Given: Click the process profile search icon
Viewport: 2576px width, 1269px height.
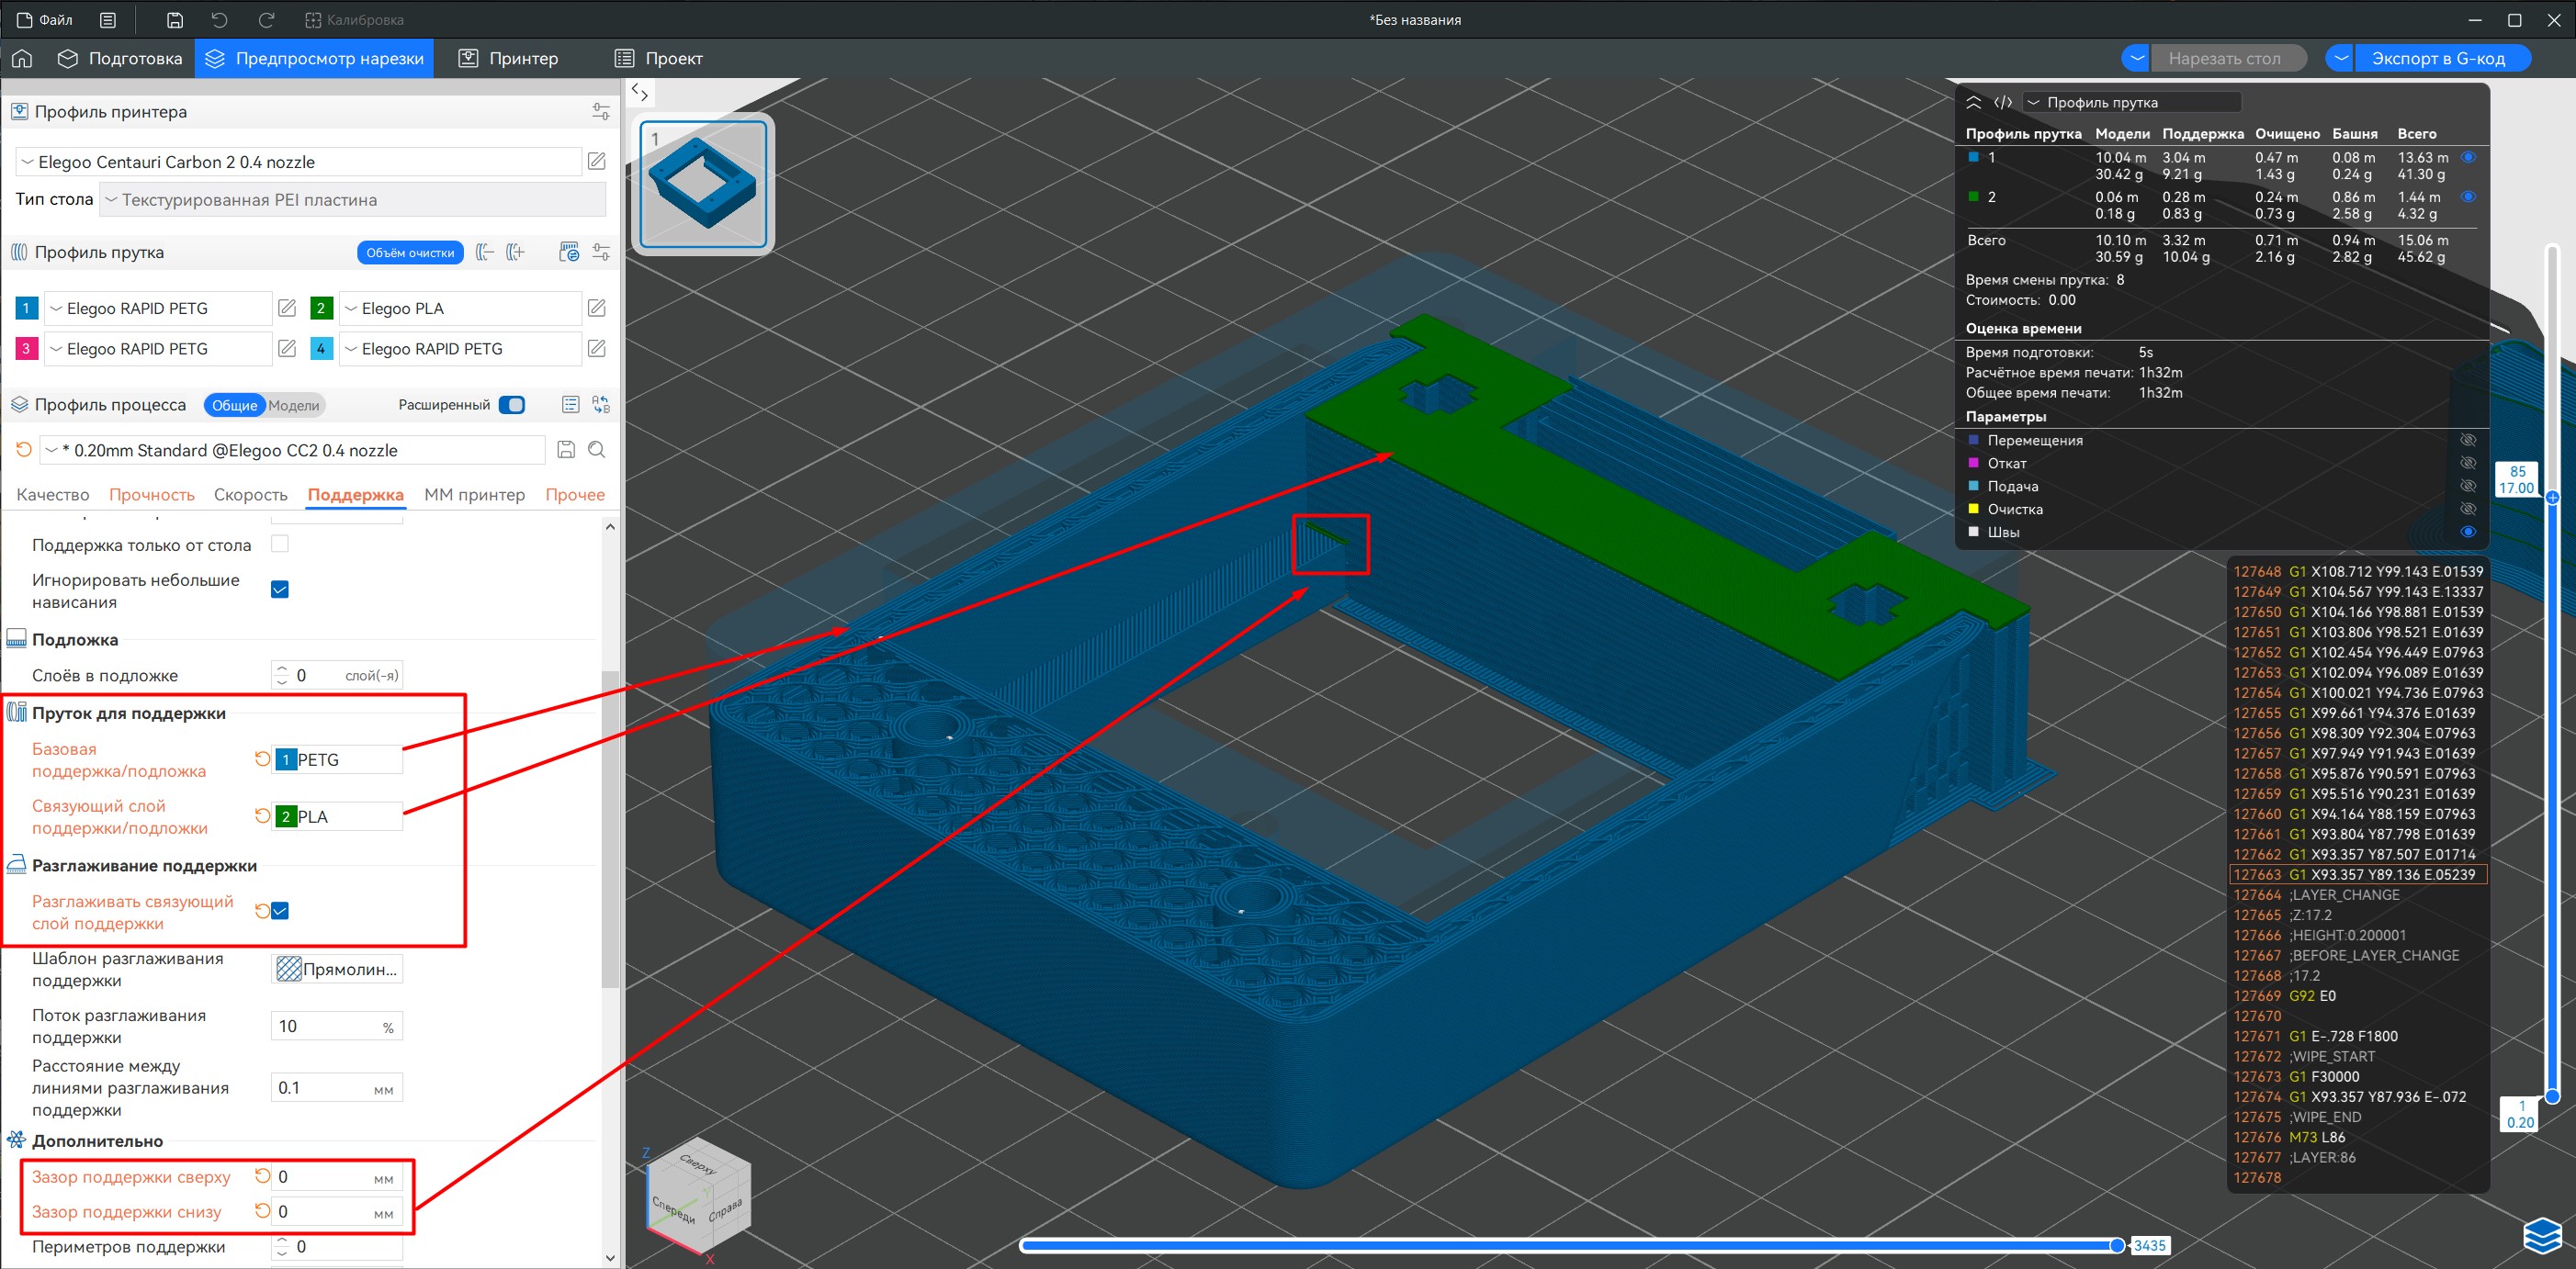Looking at the screenshot, I should click(x=597, y=450).
